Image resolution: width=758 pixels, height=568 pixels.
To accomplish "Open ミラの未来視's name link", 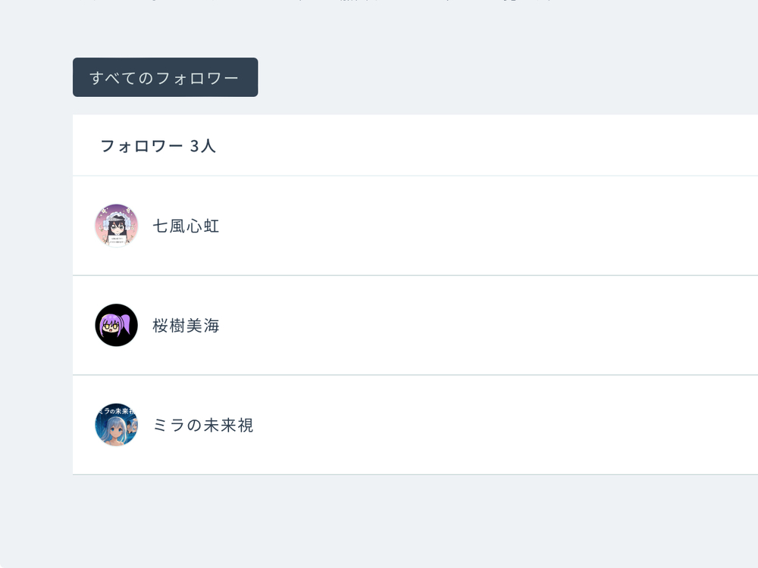I will [203, 425].
